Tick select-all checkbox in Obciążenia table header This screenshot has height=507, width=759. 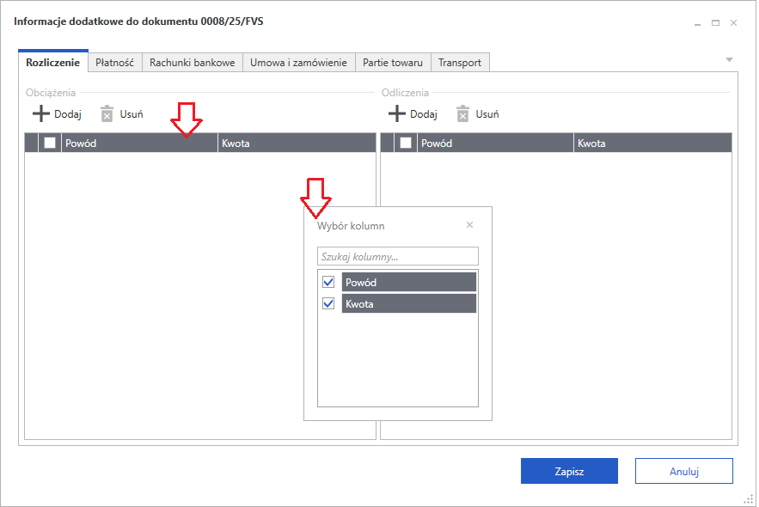click(50, 143)
